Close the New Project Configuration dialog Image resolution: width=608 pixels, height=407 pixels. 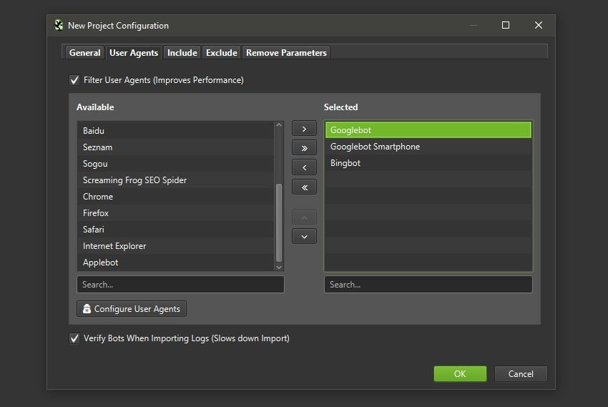click(539, 25)
